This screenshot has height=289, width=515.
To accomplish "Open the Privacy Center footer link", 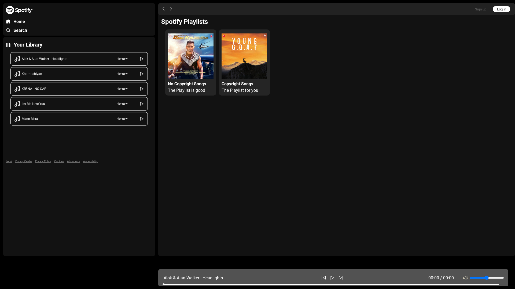I will click(24, 161).
